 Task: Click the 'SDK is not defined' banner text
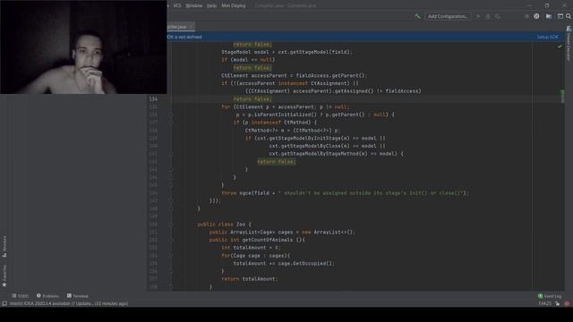click(184, 37)
